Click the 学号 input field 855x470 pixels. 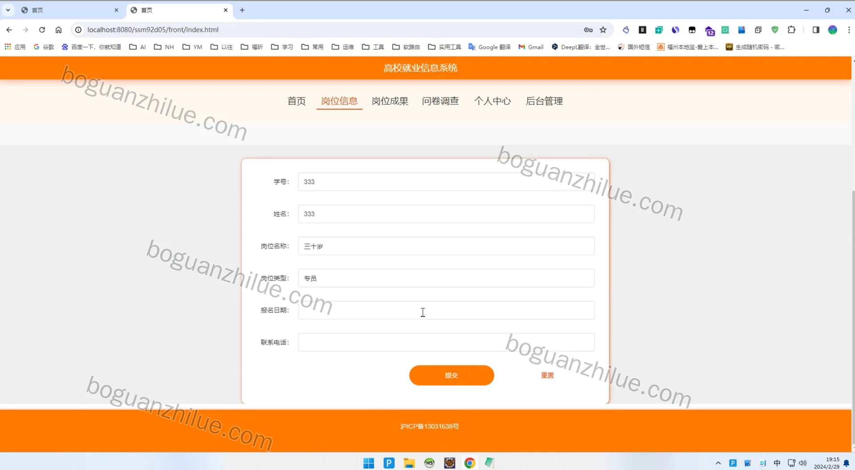(446, 182)
